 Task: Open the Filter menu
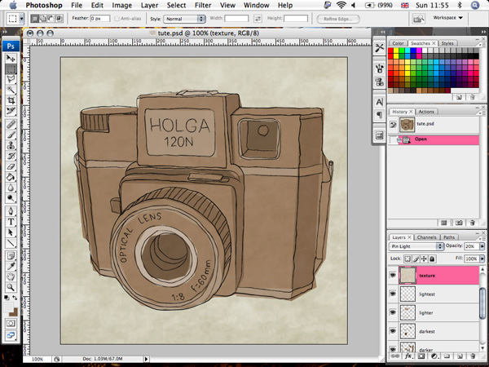click(203, 6)
